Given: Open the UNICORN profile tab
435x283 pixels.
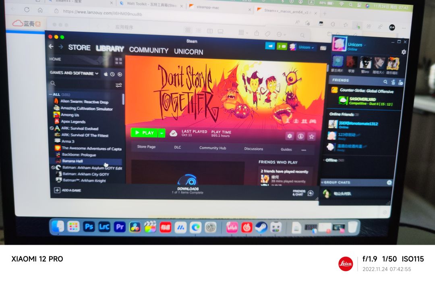Looking at the screenshot, I should click(x=188, y=52).
